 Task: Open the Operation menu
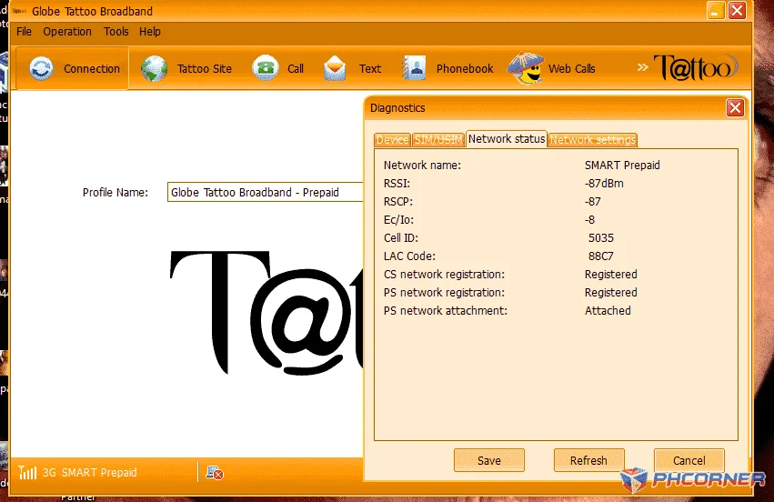click(x=67, y=32)
